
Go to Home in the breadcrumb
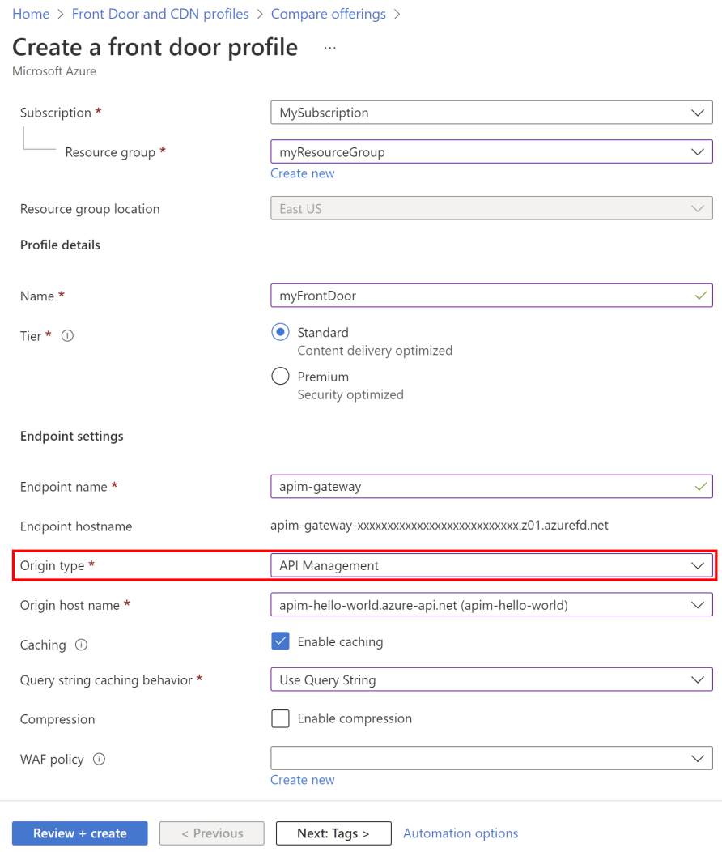coord(31,15)
